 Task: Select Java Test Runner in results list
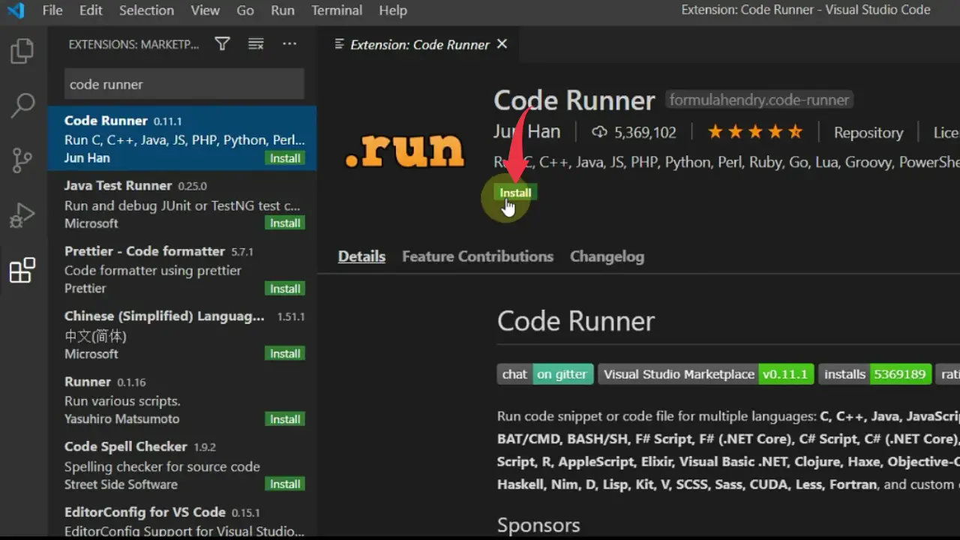[x=182, y=204]
